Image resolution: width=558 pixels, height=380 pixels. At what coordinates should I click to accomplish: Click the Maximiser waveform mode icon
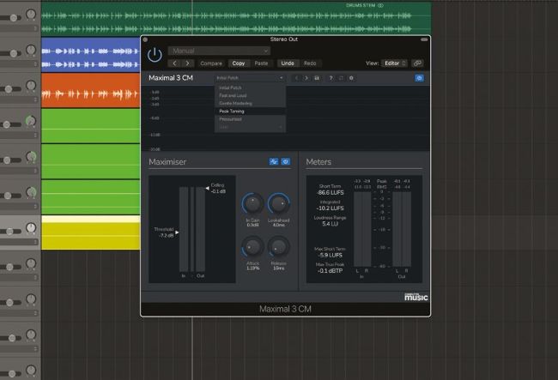tap(273, 161)
